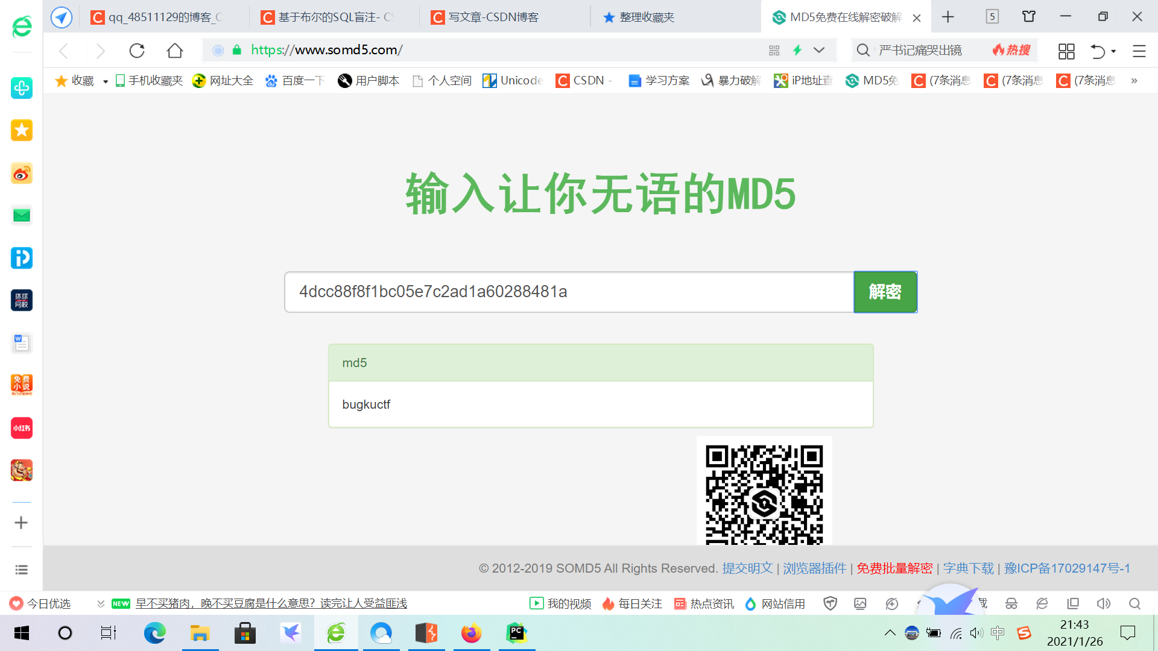This screenshot has width=1158, height=651.
Task: Open the green mail sidebar icon
Action: (22, 215)
